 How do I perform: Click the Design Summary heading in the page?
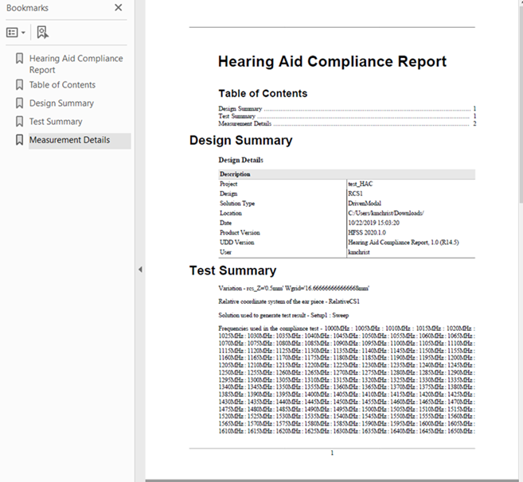(x=241, y=140)
